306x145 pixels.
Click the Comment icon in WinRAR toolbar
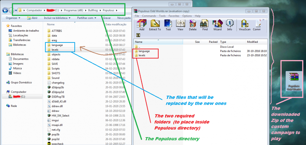click(x=257, y=25)
